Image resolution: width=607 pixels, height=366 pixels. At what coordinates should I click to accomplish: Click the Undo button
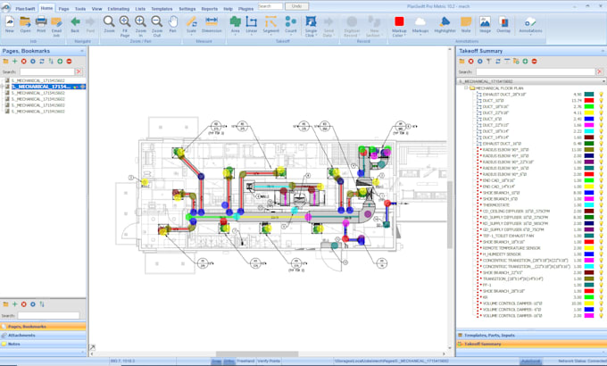[297, 6]
